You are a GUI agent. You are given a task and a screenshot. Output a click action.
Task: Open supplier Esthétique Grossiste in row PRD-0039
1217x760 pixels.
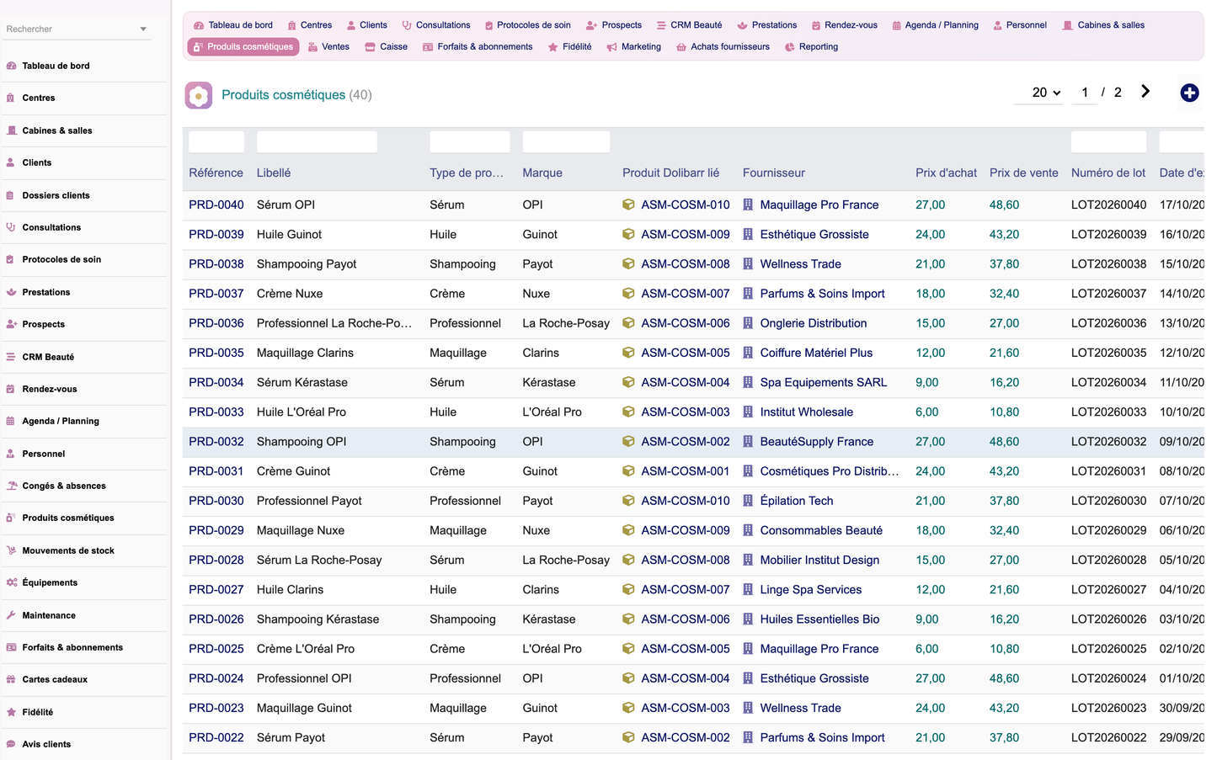[814, 234]
